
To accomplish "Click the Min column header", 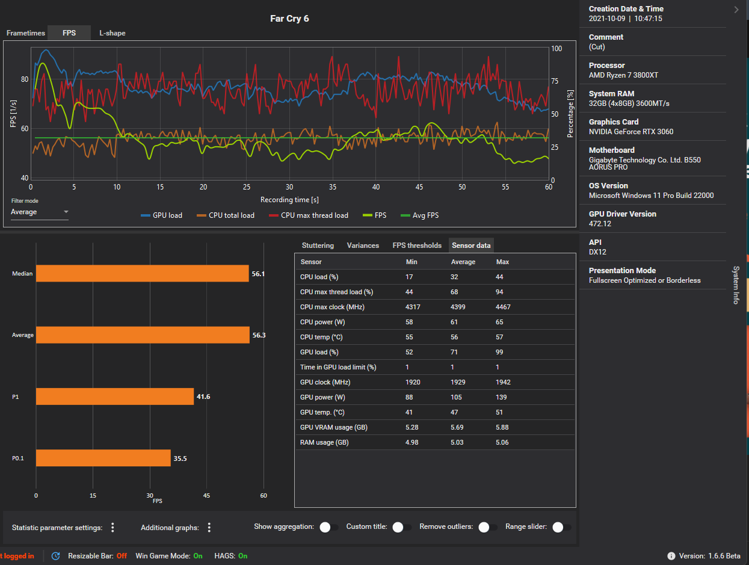I will click(x=412, y=262).
